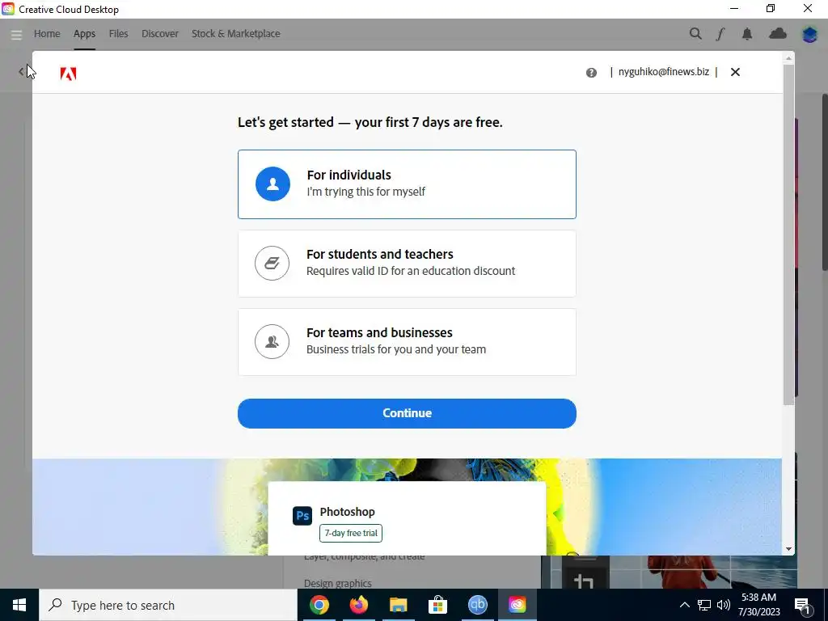Open the account profile avatar
The height and width of the screenshot is (621, 828).
(809, 34)
